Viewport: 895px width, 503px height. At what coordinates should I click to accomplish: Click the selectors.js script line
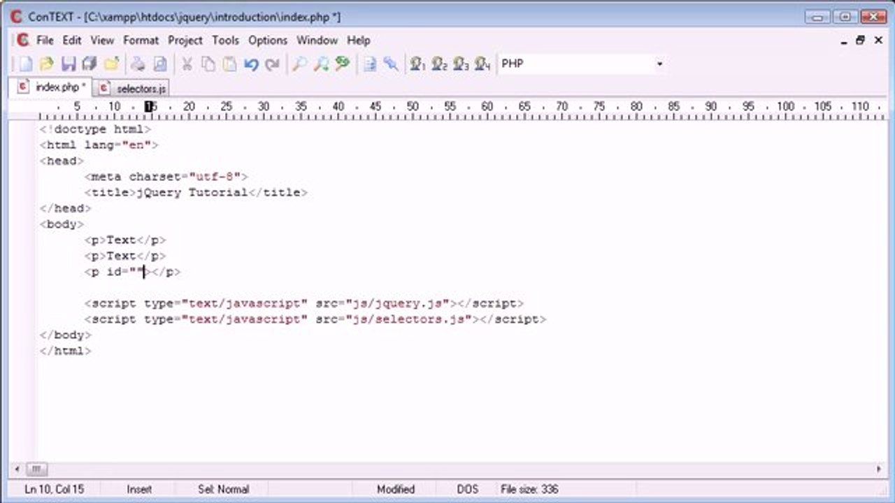[315, 319]
